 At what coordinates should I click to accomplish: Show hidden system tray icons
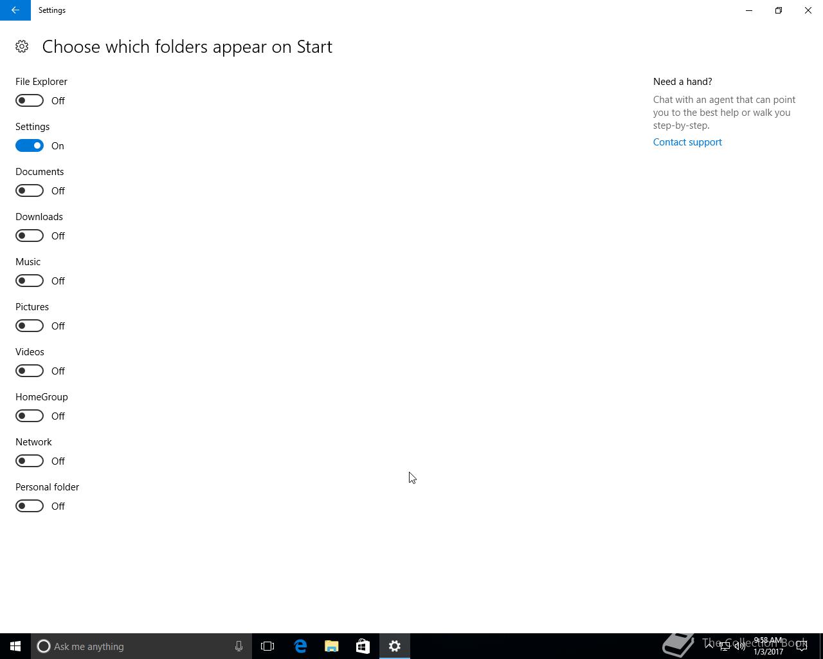(709, 646)
